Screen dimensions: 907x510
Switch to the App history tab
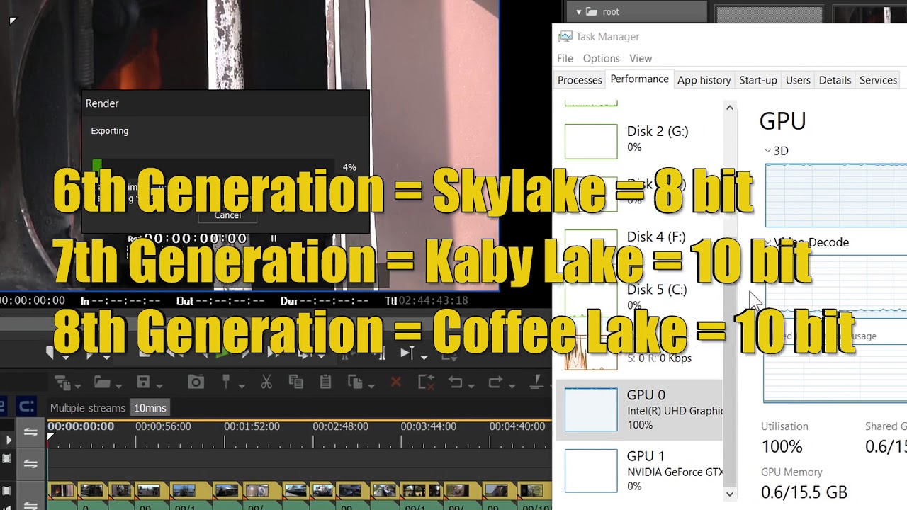coord(704,80)
